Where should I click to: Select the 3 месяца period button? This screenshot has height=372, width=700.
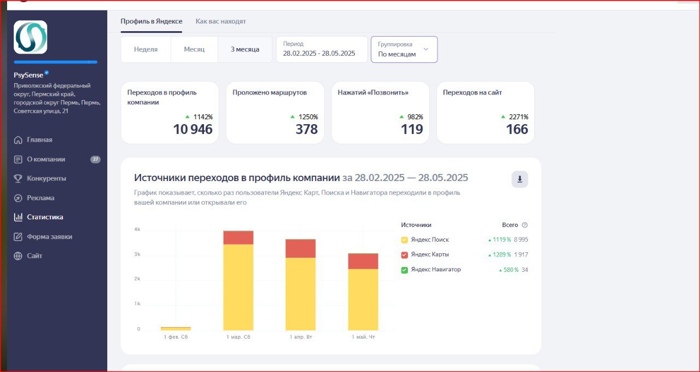click(245, 49)
